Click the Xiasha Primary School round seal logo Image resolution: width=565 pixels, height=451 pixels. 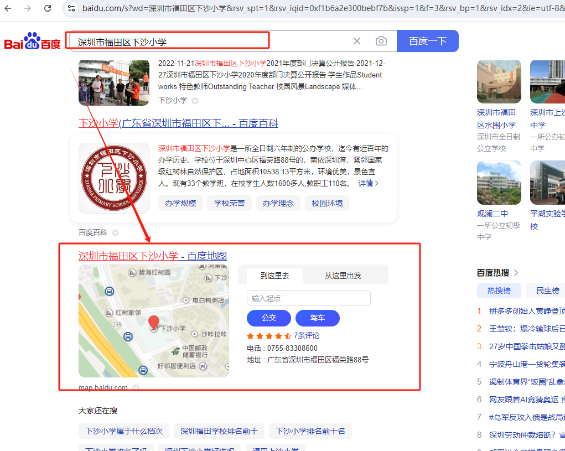click(x=114, y=178)
